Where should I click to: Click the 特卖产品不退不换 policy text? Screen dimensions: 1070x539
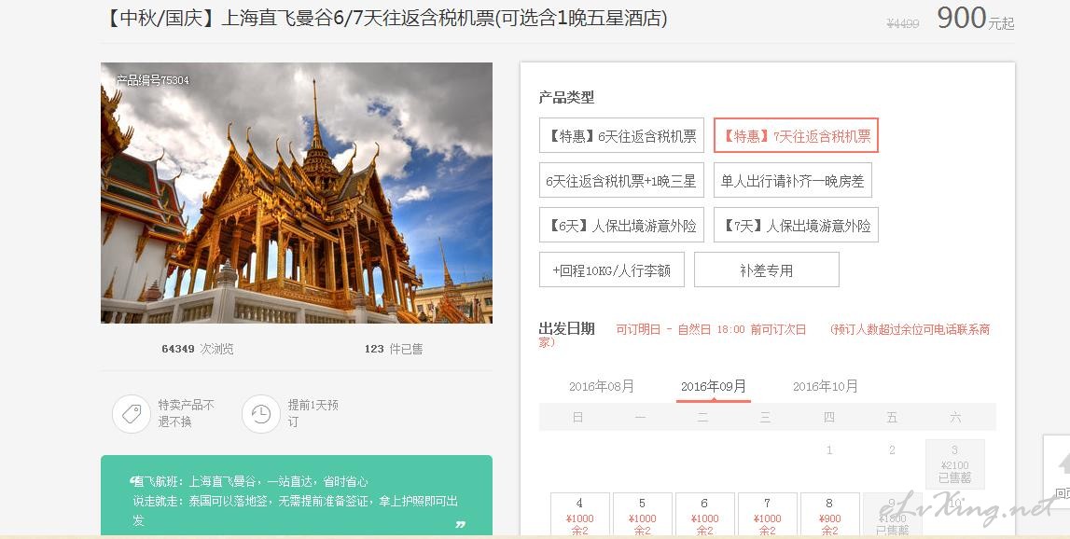tap(186, 413)
